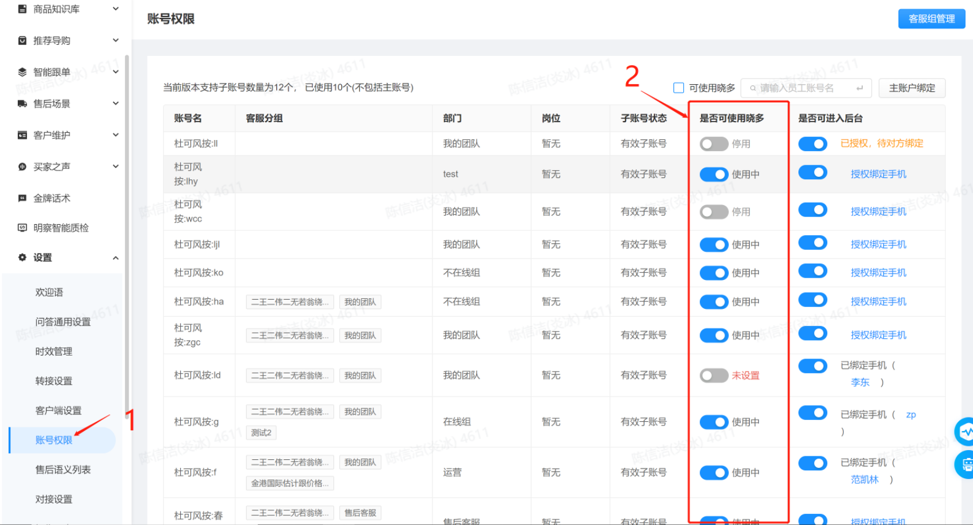Click the 范凯林 bound phone link
This screenshot has width=973, height=525.
pos(865,480)
